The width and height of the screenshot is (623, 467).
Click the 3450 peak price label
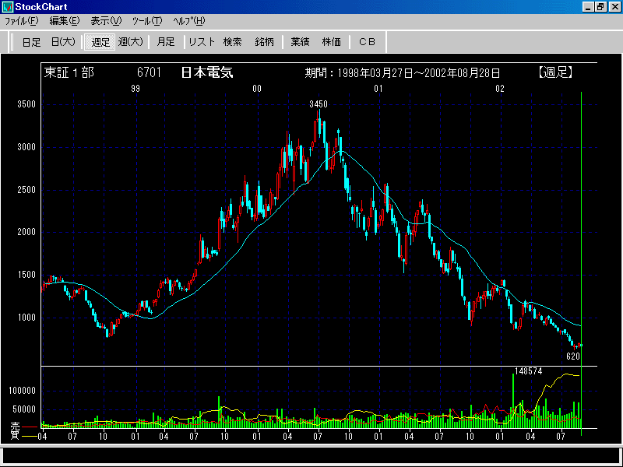(319, 104)
